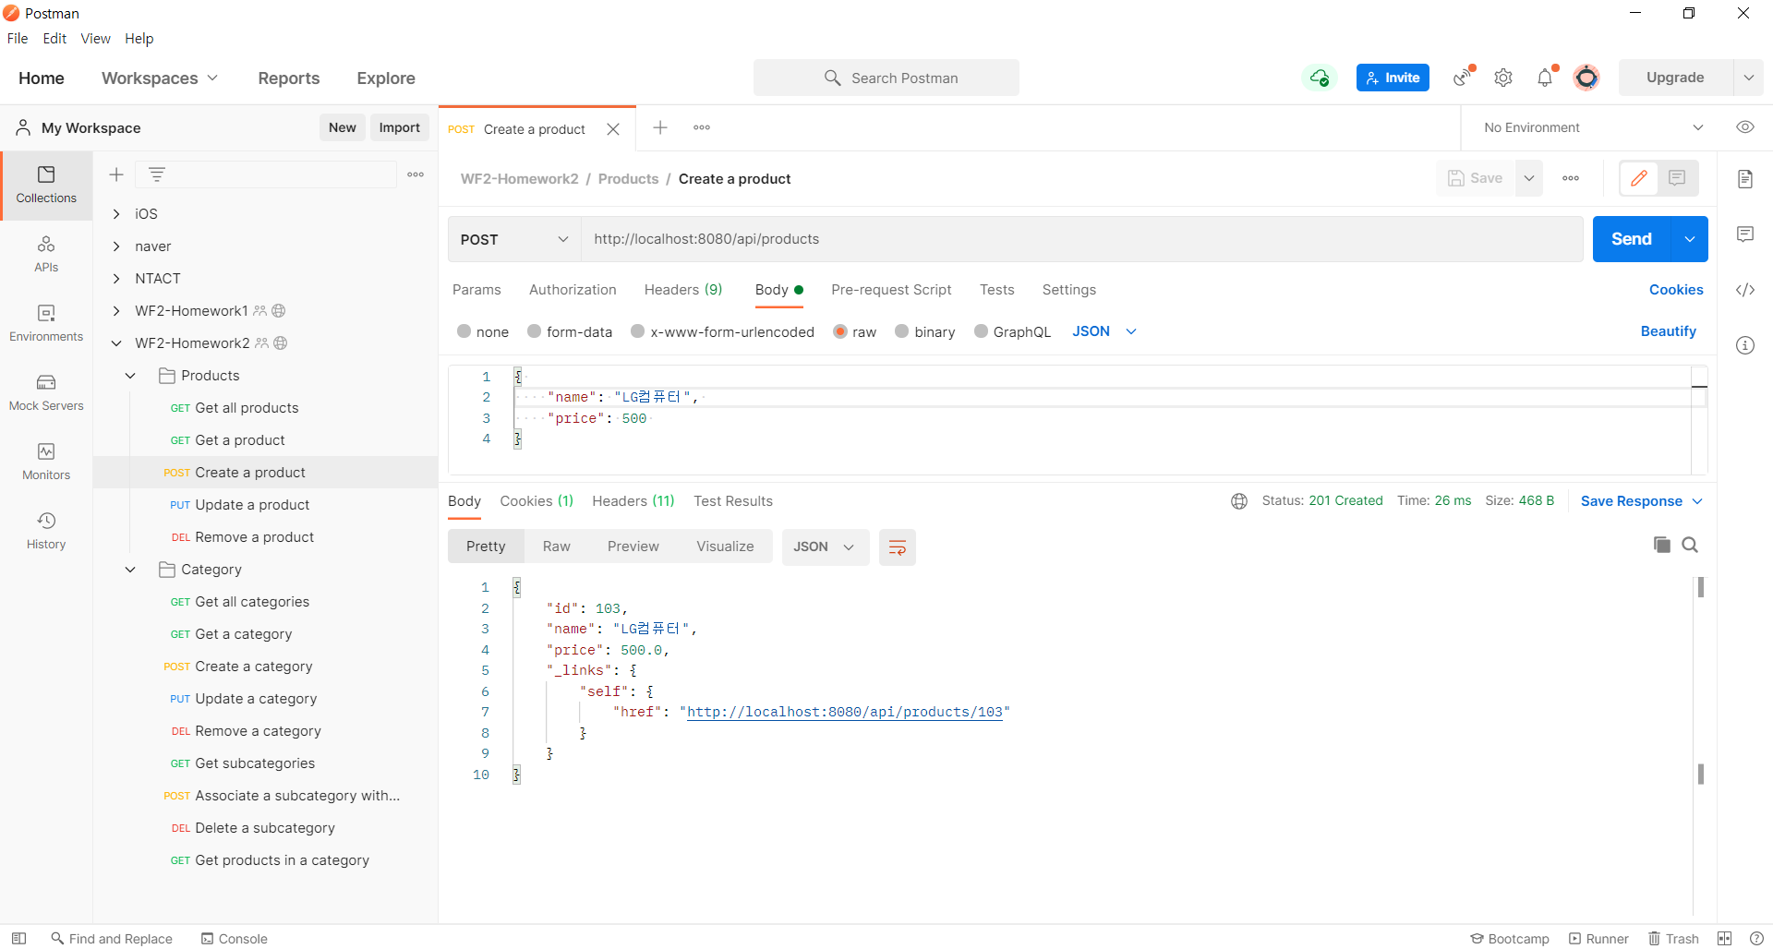Switch to comment mode icon
The width and height of the screenshot is (1773, 949).
[1677, 178]
